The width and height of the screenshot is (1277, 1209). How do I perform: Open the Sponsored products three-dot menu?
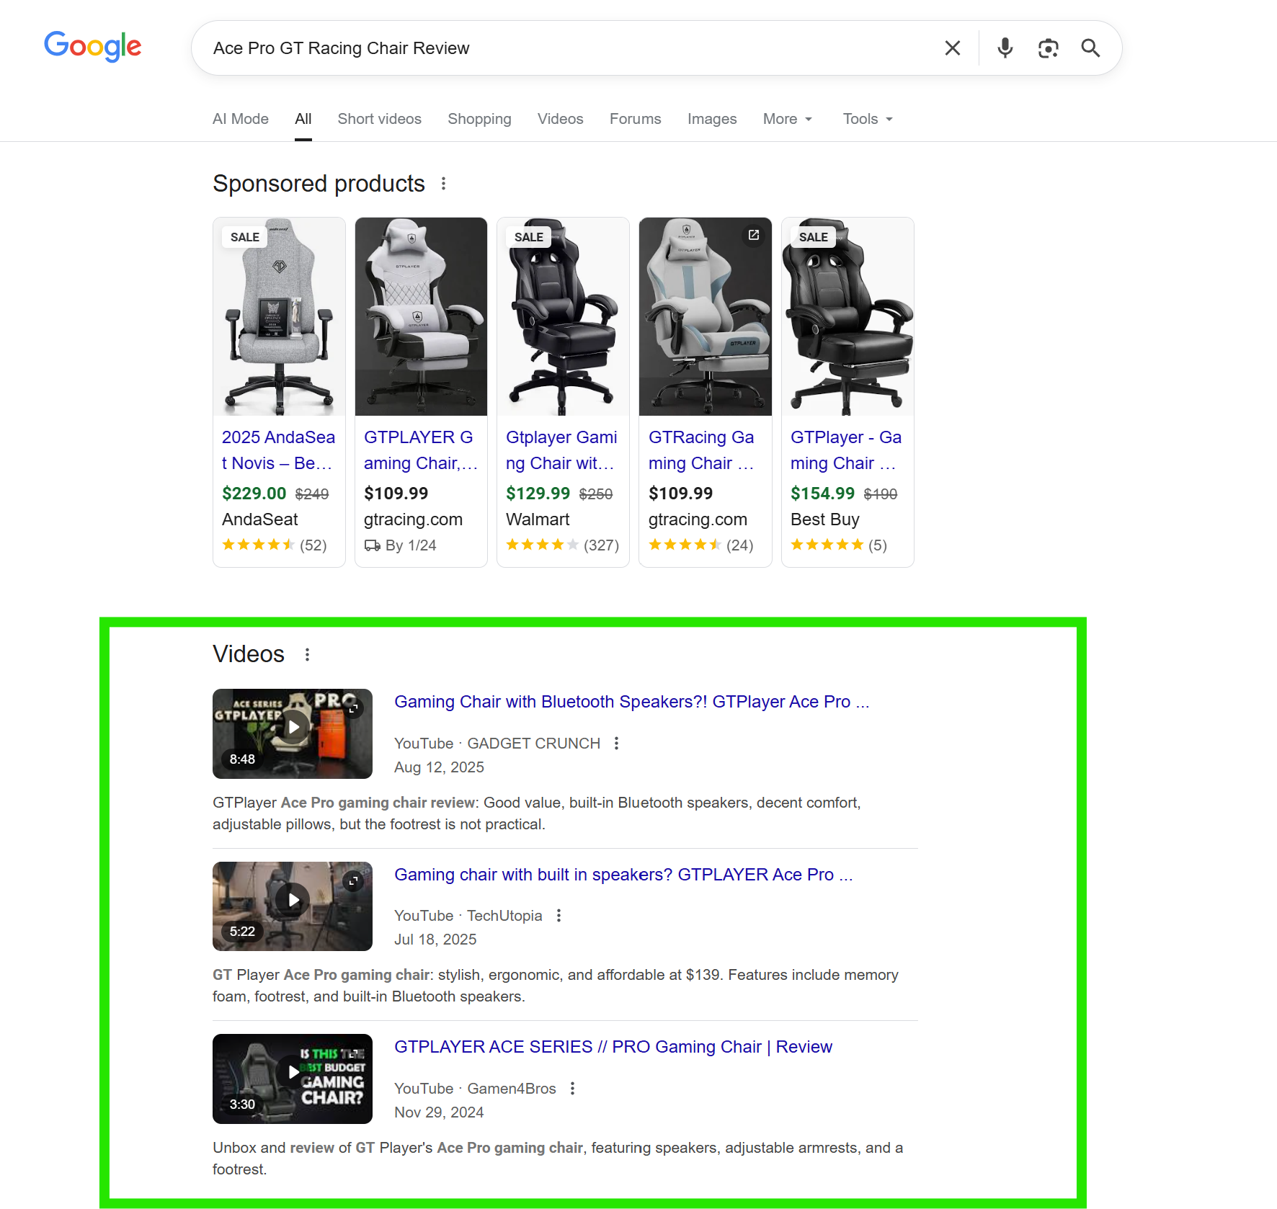point(444,184)
